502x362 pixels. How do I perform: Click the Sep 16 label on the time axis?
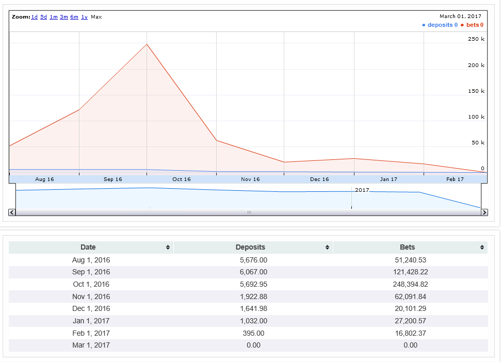[112, 179]
